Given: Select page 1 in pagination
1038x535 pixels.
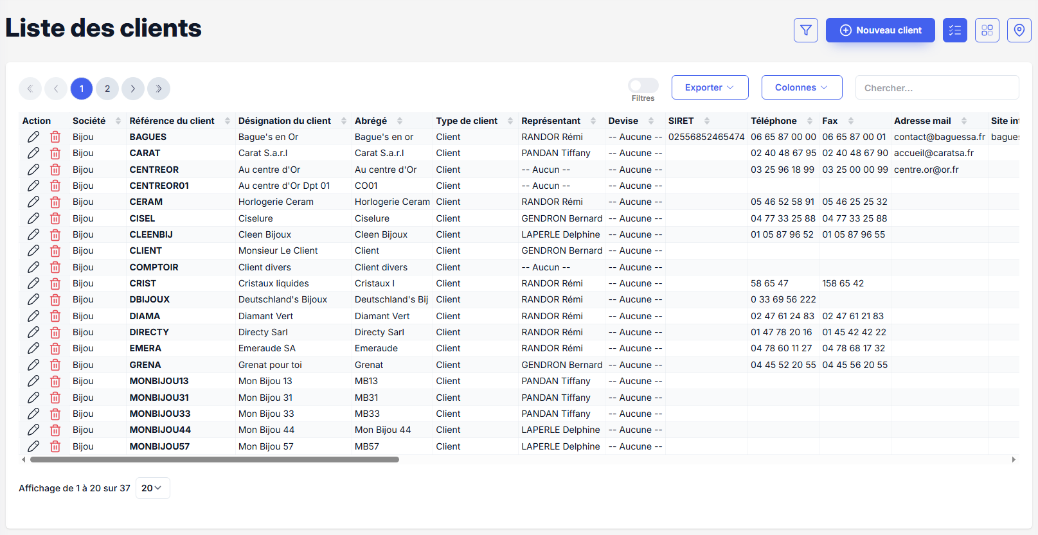Looking at the screenshot, I should [82, 89].
